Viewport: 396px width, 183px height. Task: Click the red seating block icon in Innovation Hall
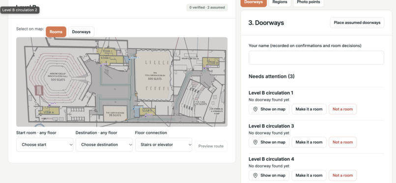pyautogui.click(x=39, y=90)
